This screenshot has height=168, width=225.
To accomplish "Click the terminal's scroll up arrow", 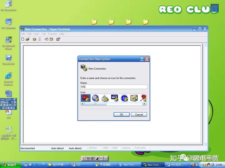I will pyautogui.click(x=205, y=45).
